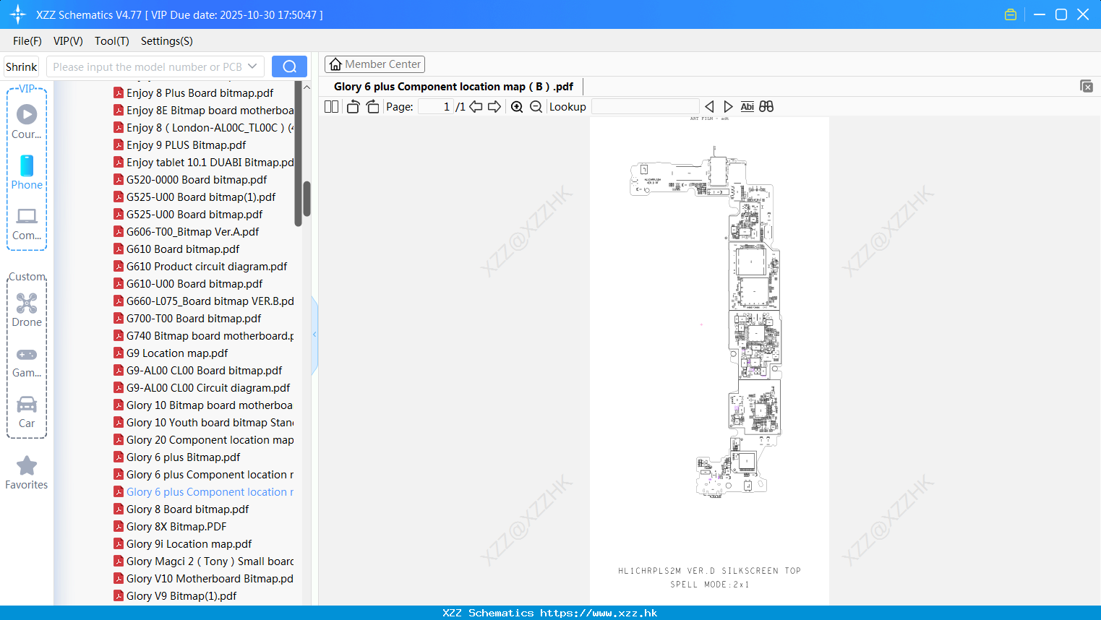Collapse the file list side panel handle

(x=314, y=335)
